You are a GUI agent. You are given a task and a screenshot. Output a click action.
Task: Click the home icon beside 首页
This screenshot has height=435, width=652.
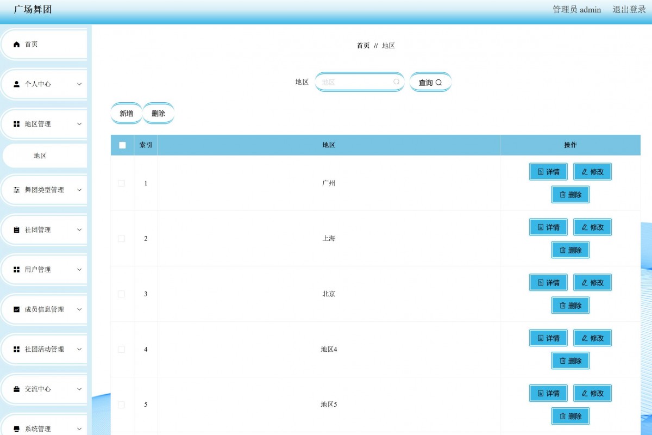click(16, 45)
